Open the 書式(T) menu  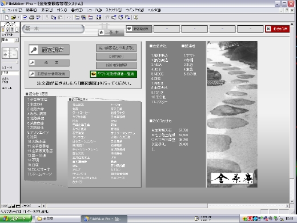point(77,10)
